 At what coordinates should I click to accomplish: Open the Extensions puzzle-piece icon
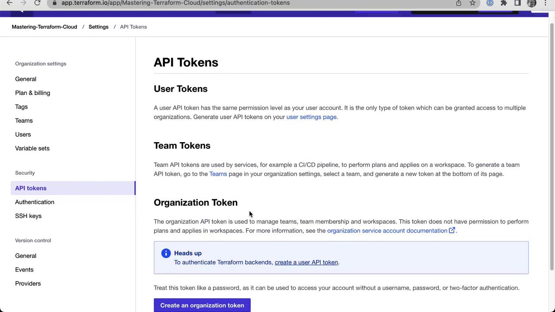pos(504,3)
